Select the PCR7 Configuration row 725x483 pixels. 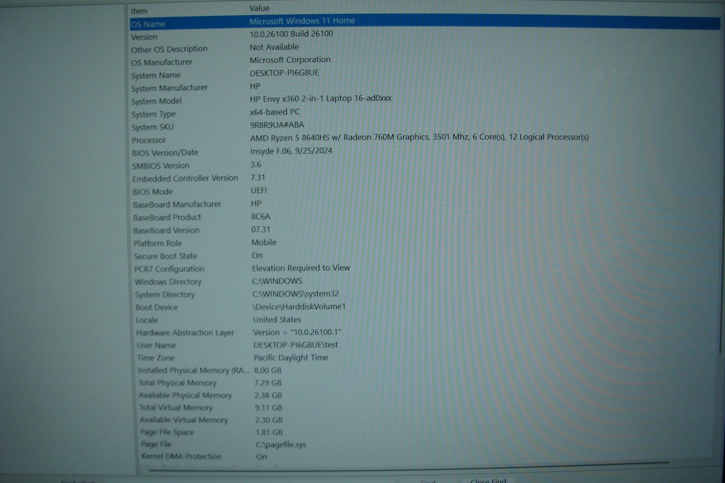tap(169, 269)
